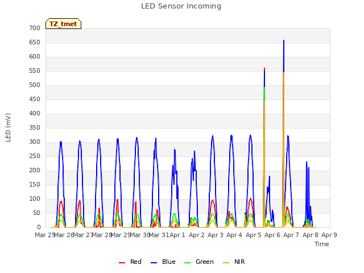Click the Apr 9 x-axis tick label
This screenshot has width=364, height=273.
pos(329,235)
